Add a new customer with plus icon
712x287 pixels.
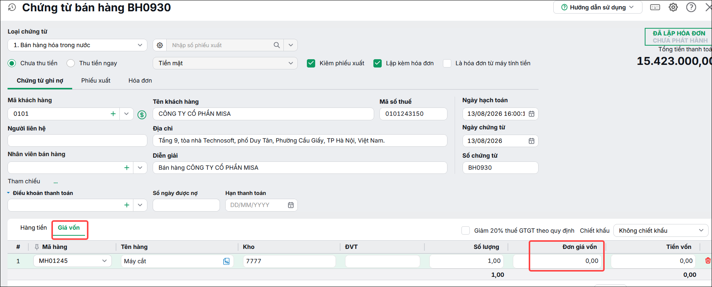click(x=113, y=114)
